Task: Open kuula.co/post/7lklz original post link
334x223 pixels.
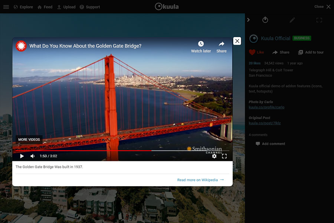Action: coord(265,123)
